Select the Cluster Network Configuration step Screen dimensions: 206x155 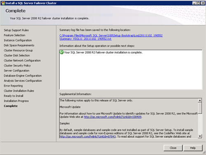[x=22, y=61]
